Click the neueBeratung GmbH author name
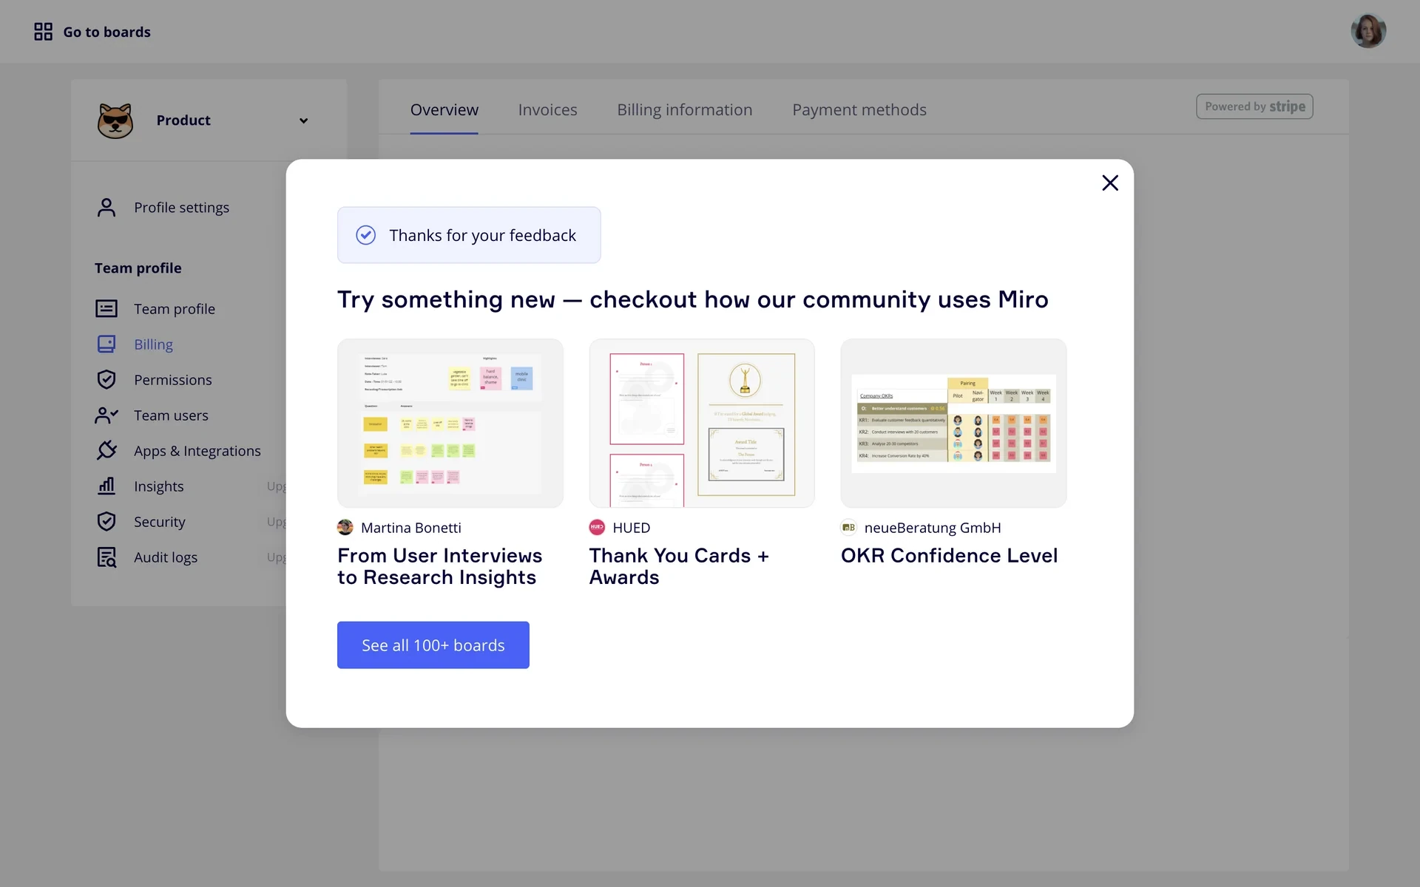Image resolution: width=1420 pixels, height=887 pixels. [933, 528]
